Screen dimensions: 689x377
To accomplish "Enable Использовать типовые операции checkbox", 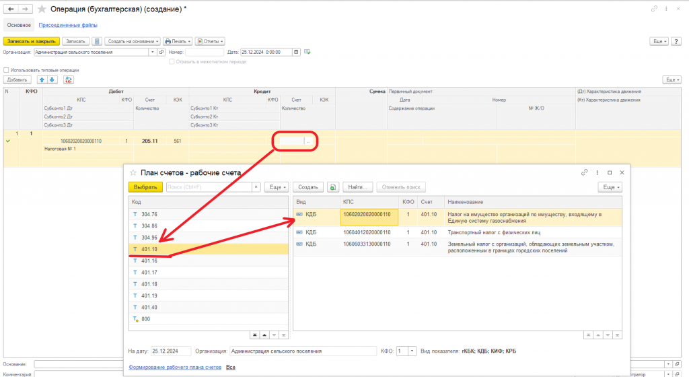I will [6, 70].
